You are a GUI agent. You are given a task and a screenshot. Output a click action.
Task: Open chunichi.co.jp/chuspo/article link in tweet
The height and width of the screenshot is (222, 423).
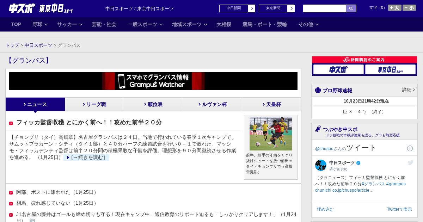point(344,190)
